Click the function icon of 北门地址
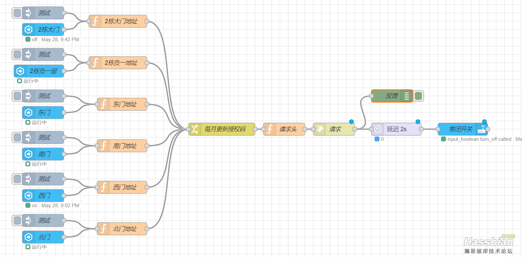The height and width of the screenshot is (257, 522). coord(103,229)
